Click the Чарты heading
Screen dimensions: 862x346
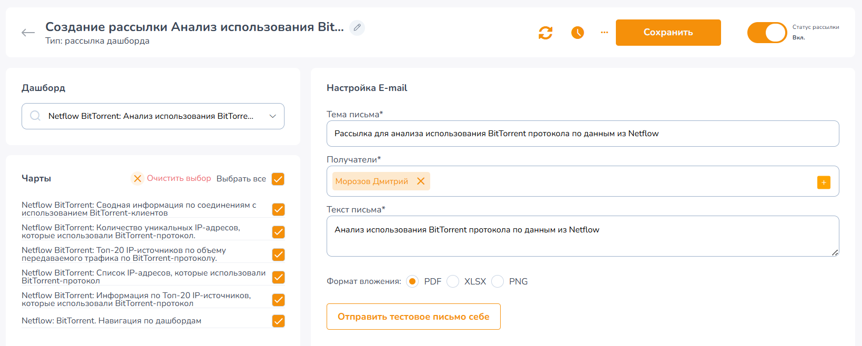pos(36,178)
